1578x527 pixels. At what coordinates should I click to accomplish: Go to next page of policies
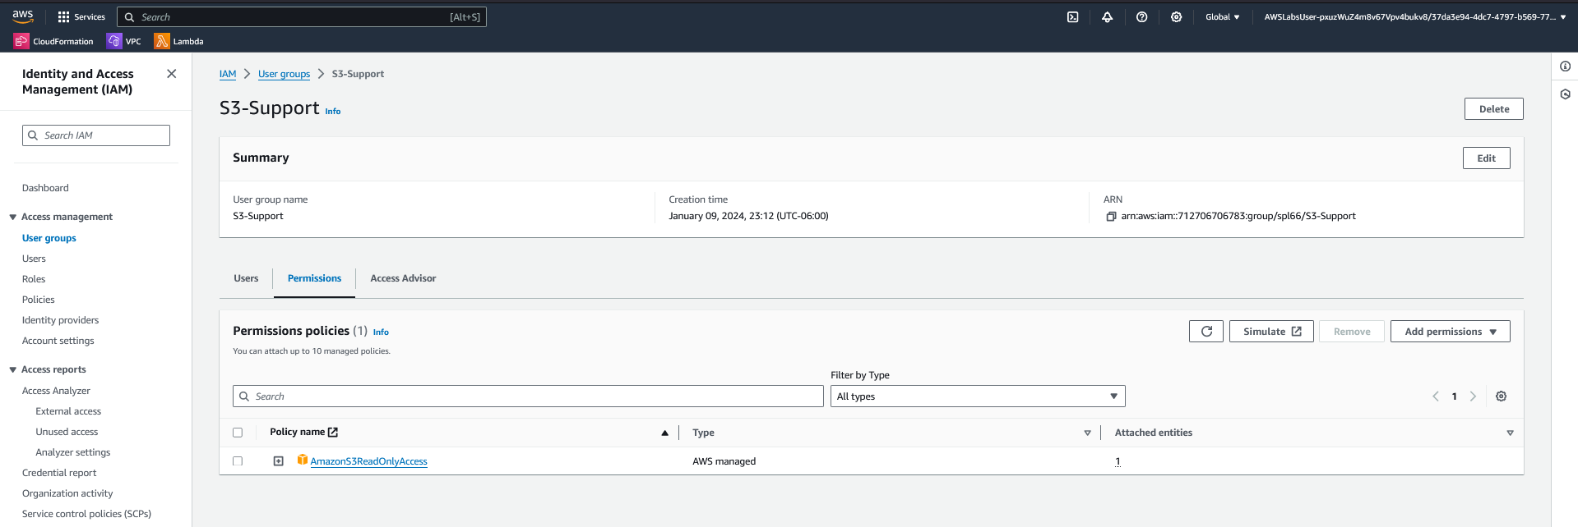(x=1473, y=396)
